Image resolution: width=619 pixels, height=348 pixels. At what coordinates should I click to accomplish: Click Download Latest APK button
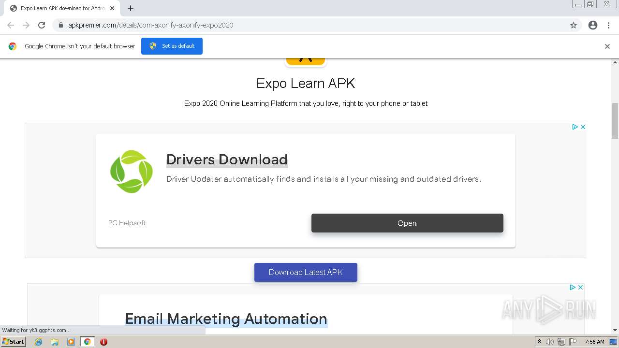pyautogui.click(x=306, y=272)
